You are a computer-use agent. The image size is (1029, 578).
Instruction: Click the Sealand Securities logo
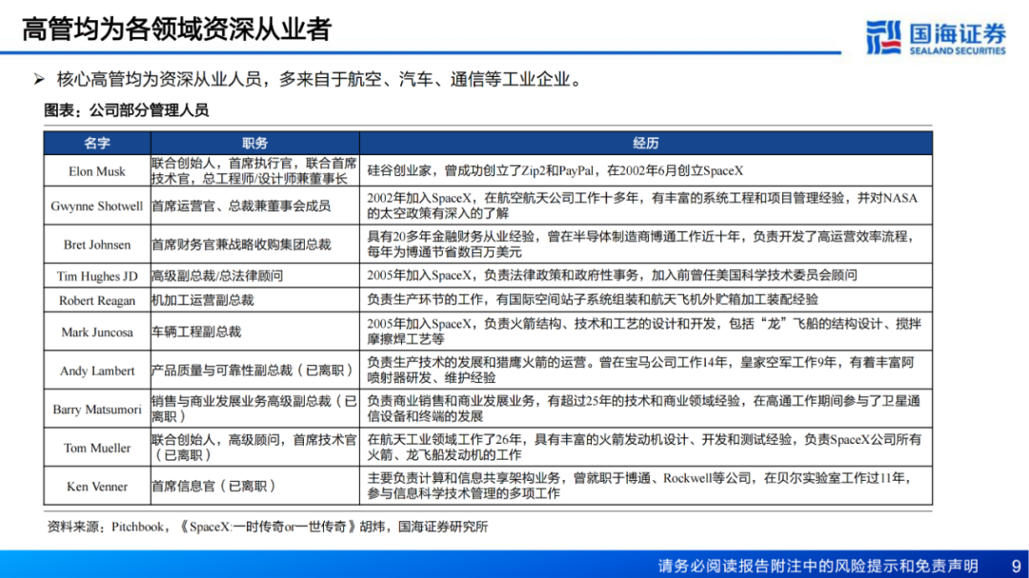click(x=936, y=37)
